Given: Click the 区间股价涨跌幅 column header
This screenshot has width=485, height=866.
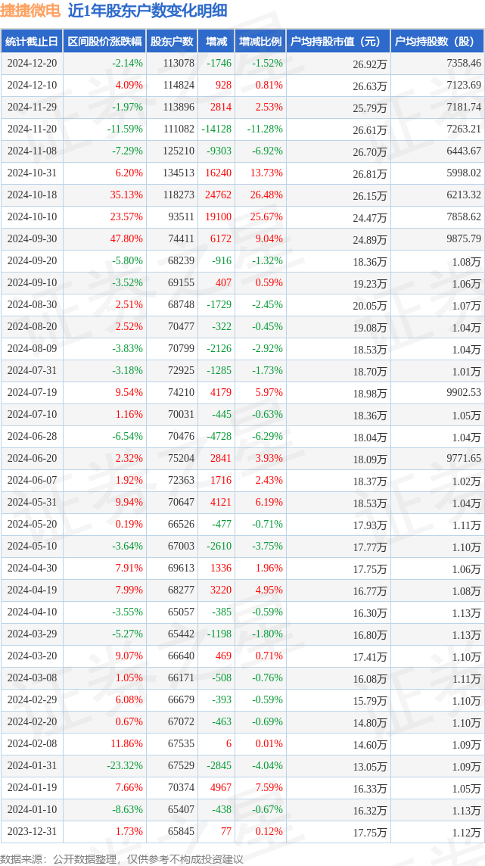Looking at the screenshot, I should point(105,42).
